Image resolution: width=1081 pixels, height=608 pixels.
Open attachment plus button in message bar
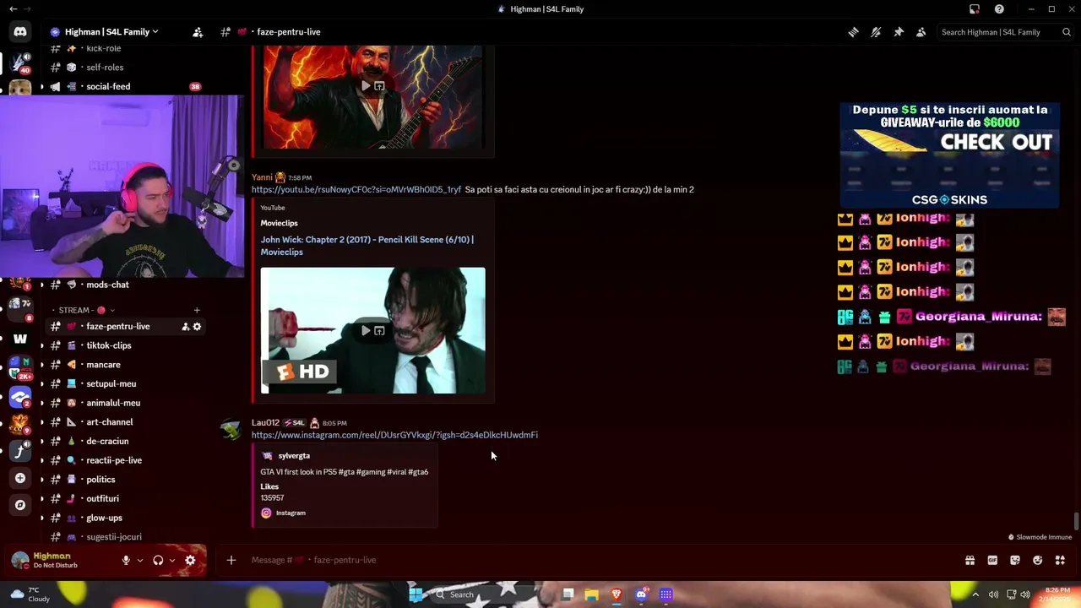[231, 560]
